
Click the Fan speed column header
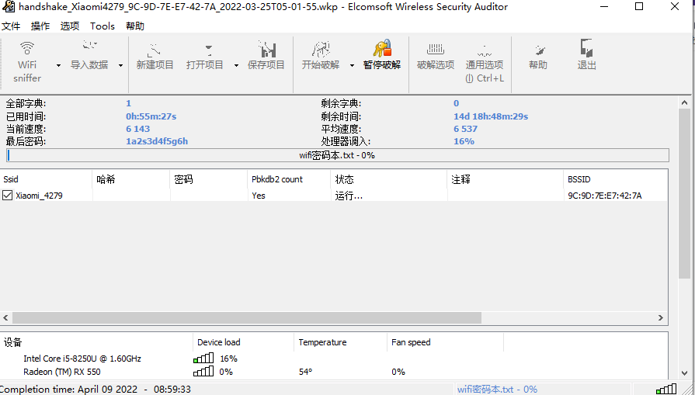tap(445, 342)
